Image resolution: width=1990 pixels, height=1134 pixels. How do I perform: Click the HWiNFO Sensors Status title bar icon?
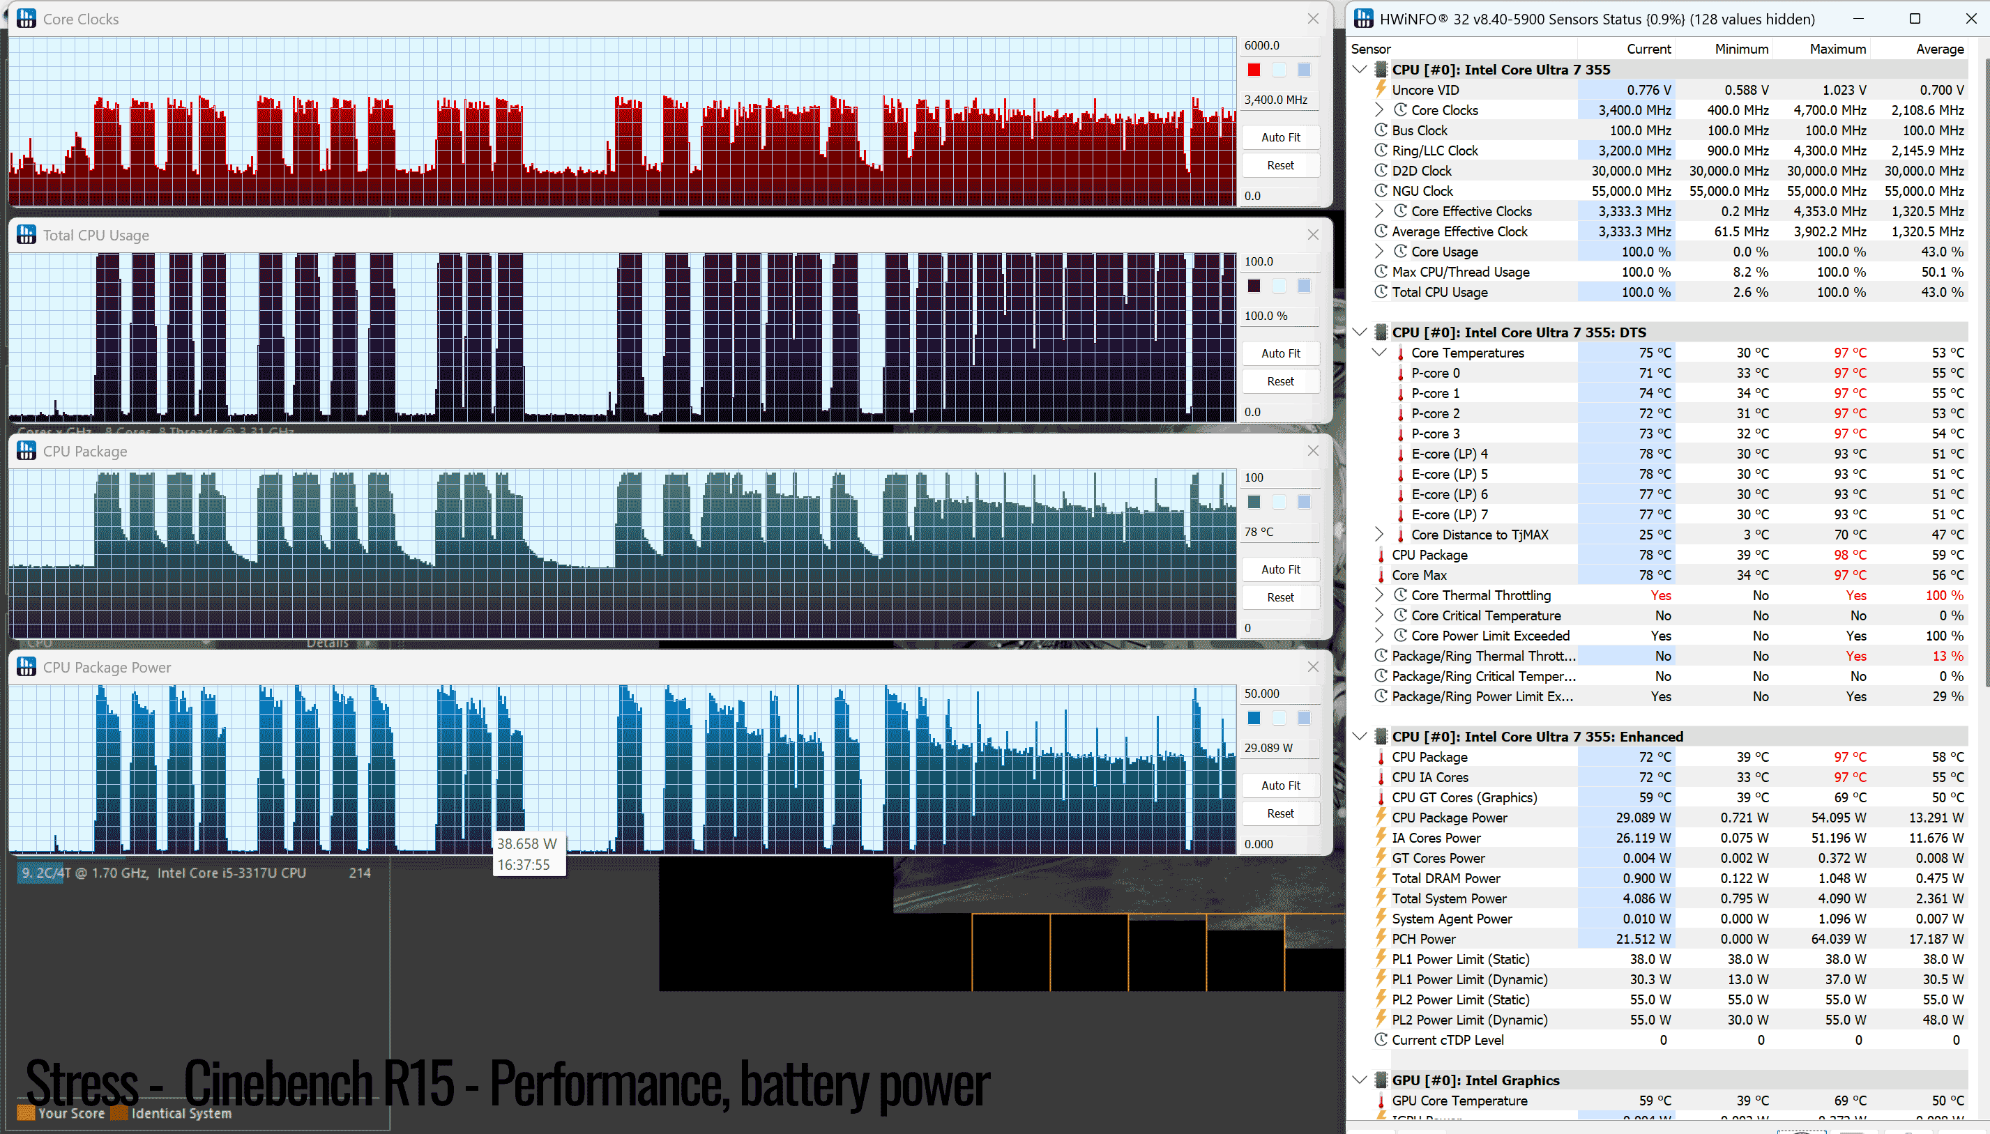click(1364, 19)
